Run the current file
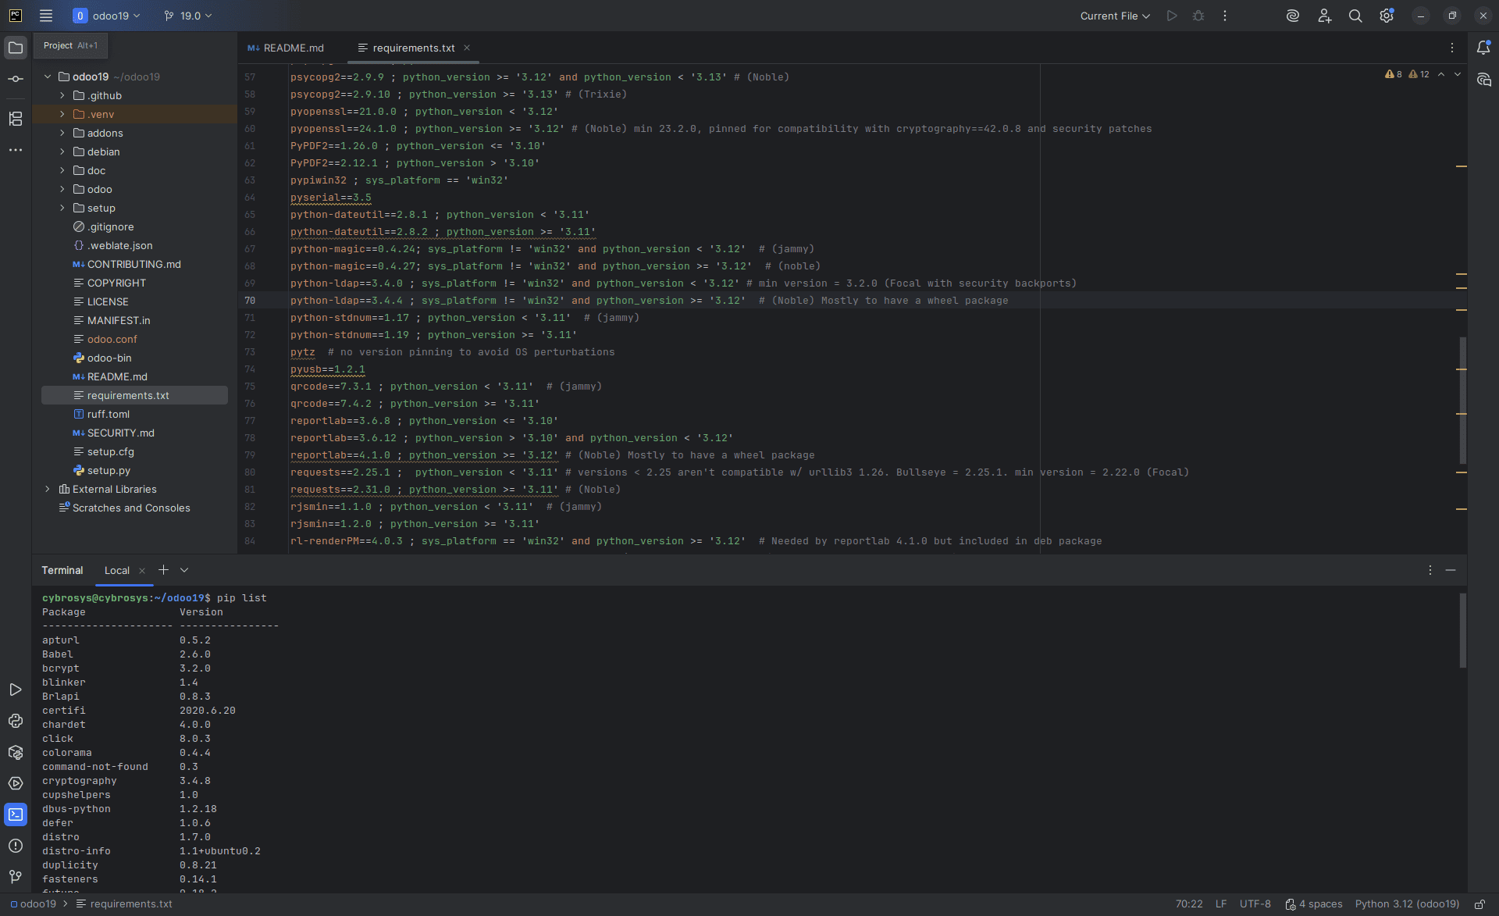Viewport: 1499px width, 916px height. [1172, 16]
